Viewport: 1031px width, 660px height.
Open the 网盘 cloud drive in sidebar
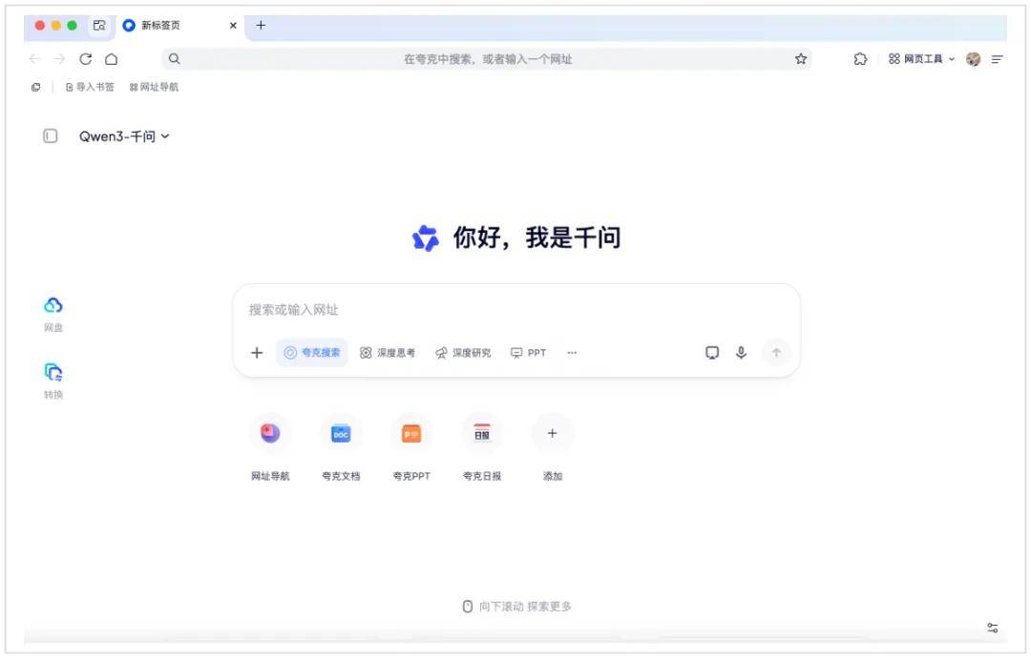53,310
